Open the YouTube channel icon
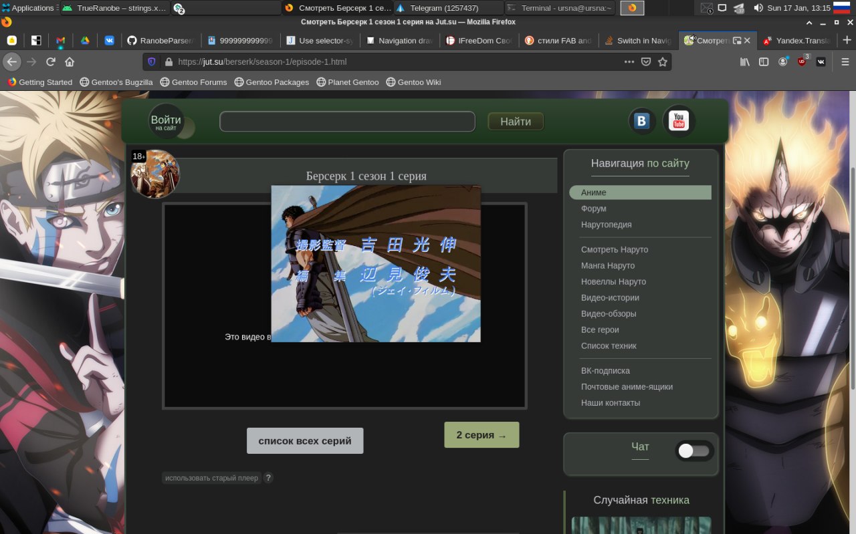The width and height of the screenshot is (856, 534). point(679,121)
